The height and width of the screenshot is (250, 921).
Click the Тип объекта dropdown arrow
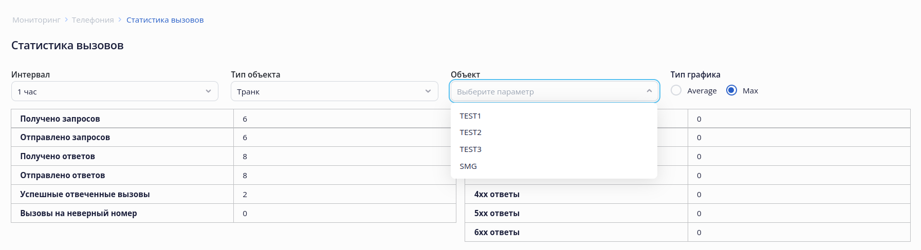click(428, 91)
